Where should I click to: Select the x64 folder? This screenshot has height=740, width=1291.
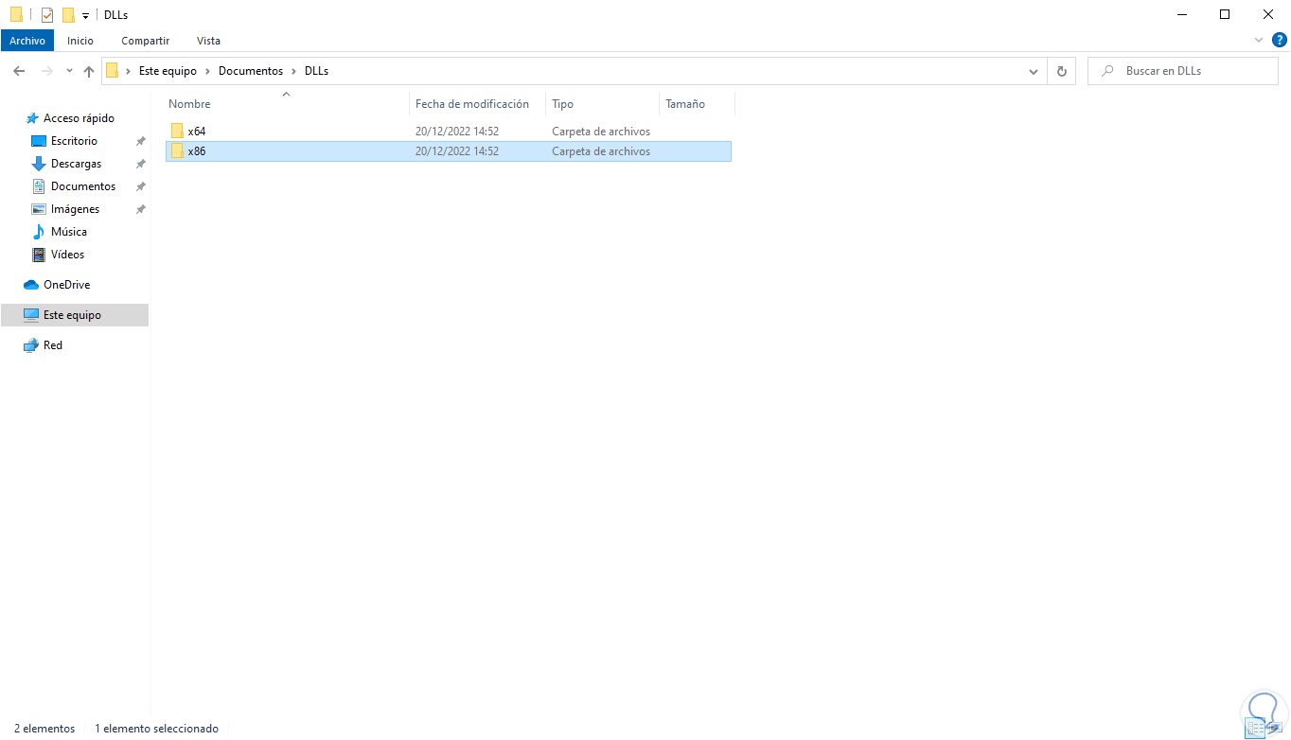[449, 132]
